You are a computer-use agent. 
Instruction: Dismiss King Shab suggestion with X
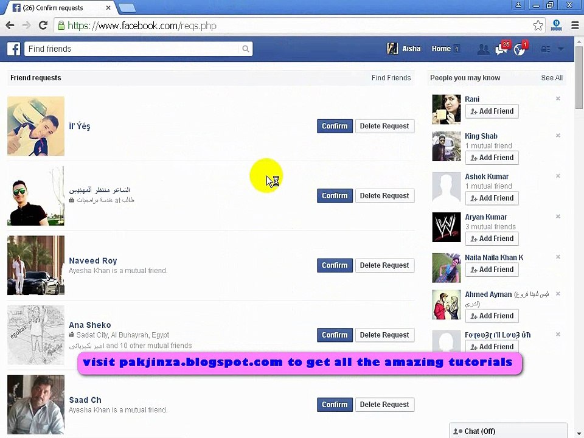558,136
